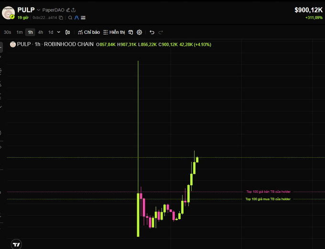
Task: Open the PULP token selector chevron
Action: pos(39,10)
